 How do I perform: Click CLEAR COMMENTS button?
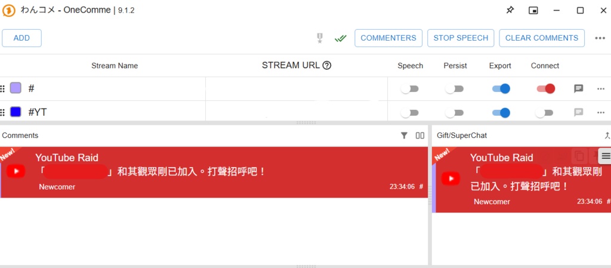click(542, 38)
